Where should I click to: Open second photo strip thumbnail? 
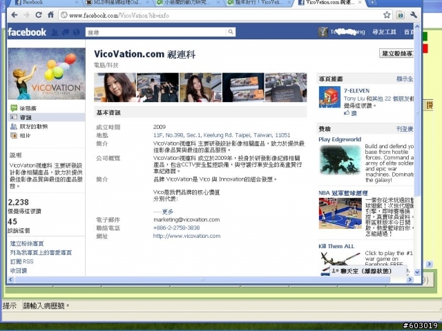[x=158, y=88]
